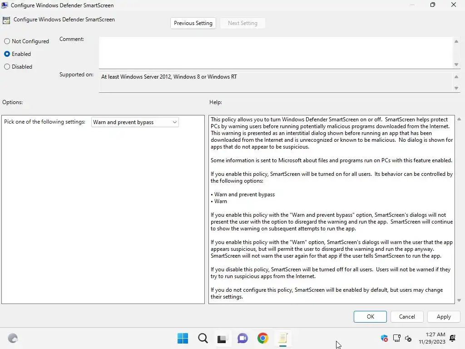Viewport: 465px width, 349px height.
Task: Open the weather widget on the taskbar
Action: tap(13, 338)
